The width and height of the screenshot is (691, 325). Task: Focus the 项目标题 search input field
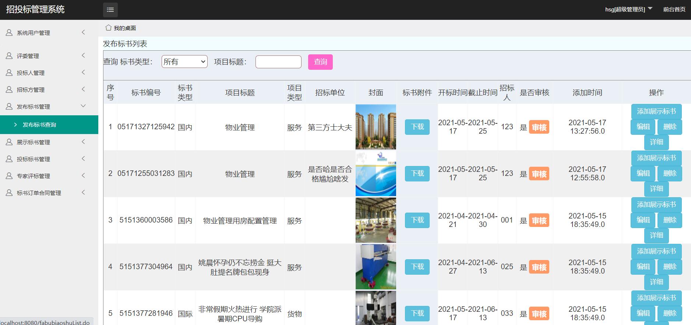(278, 62)
